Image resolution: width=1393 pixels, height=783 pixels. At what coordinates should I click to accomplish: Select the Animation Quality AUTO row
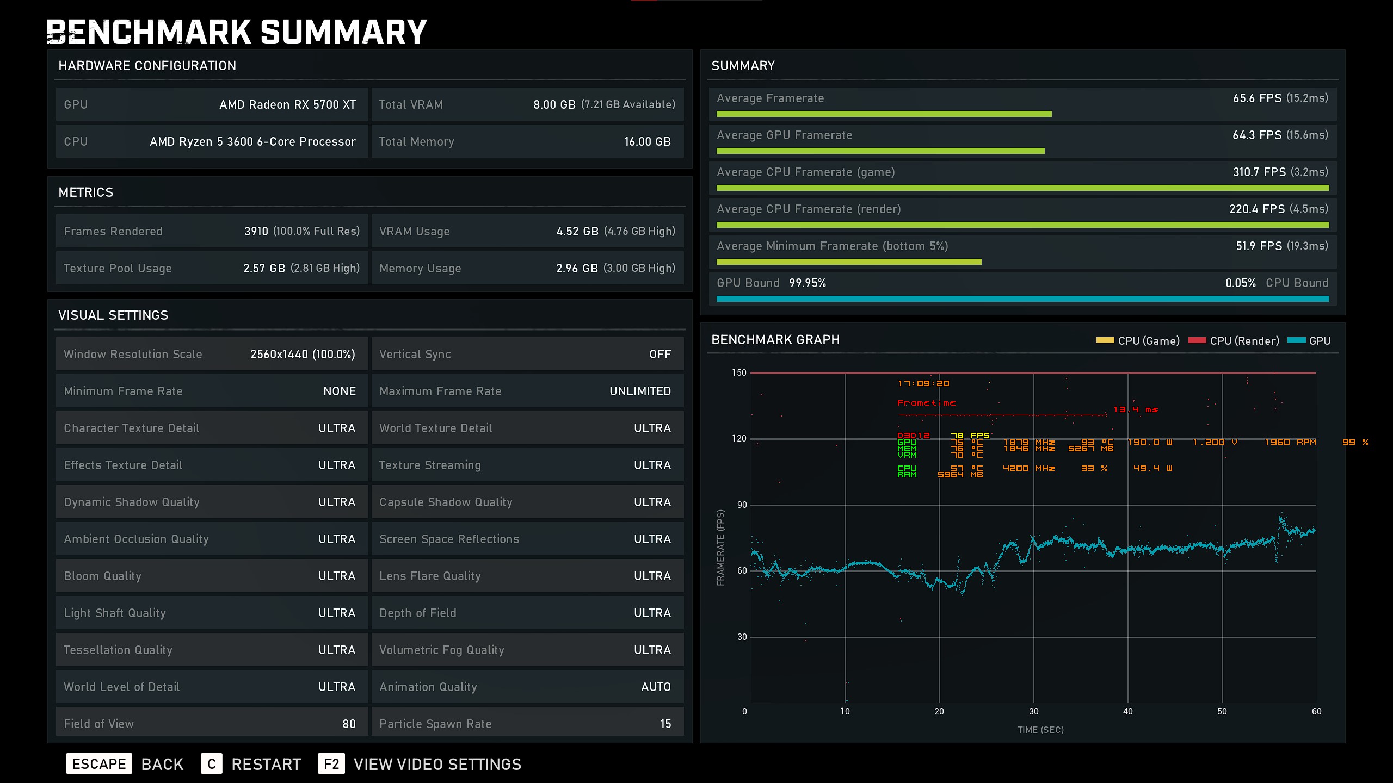[x=527, y=687]
